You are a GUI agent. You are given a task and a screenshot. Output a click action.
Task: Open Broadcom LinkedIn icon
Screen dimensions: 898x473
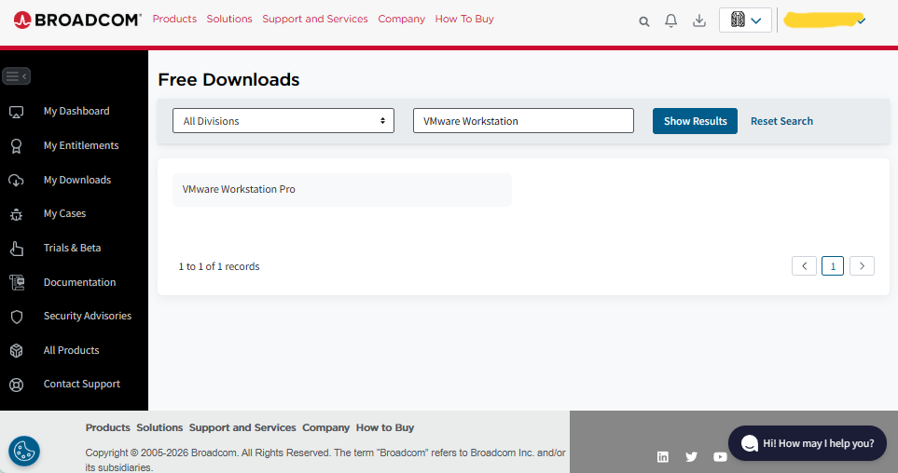tap(663, 456)
